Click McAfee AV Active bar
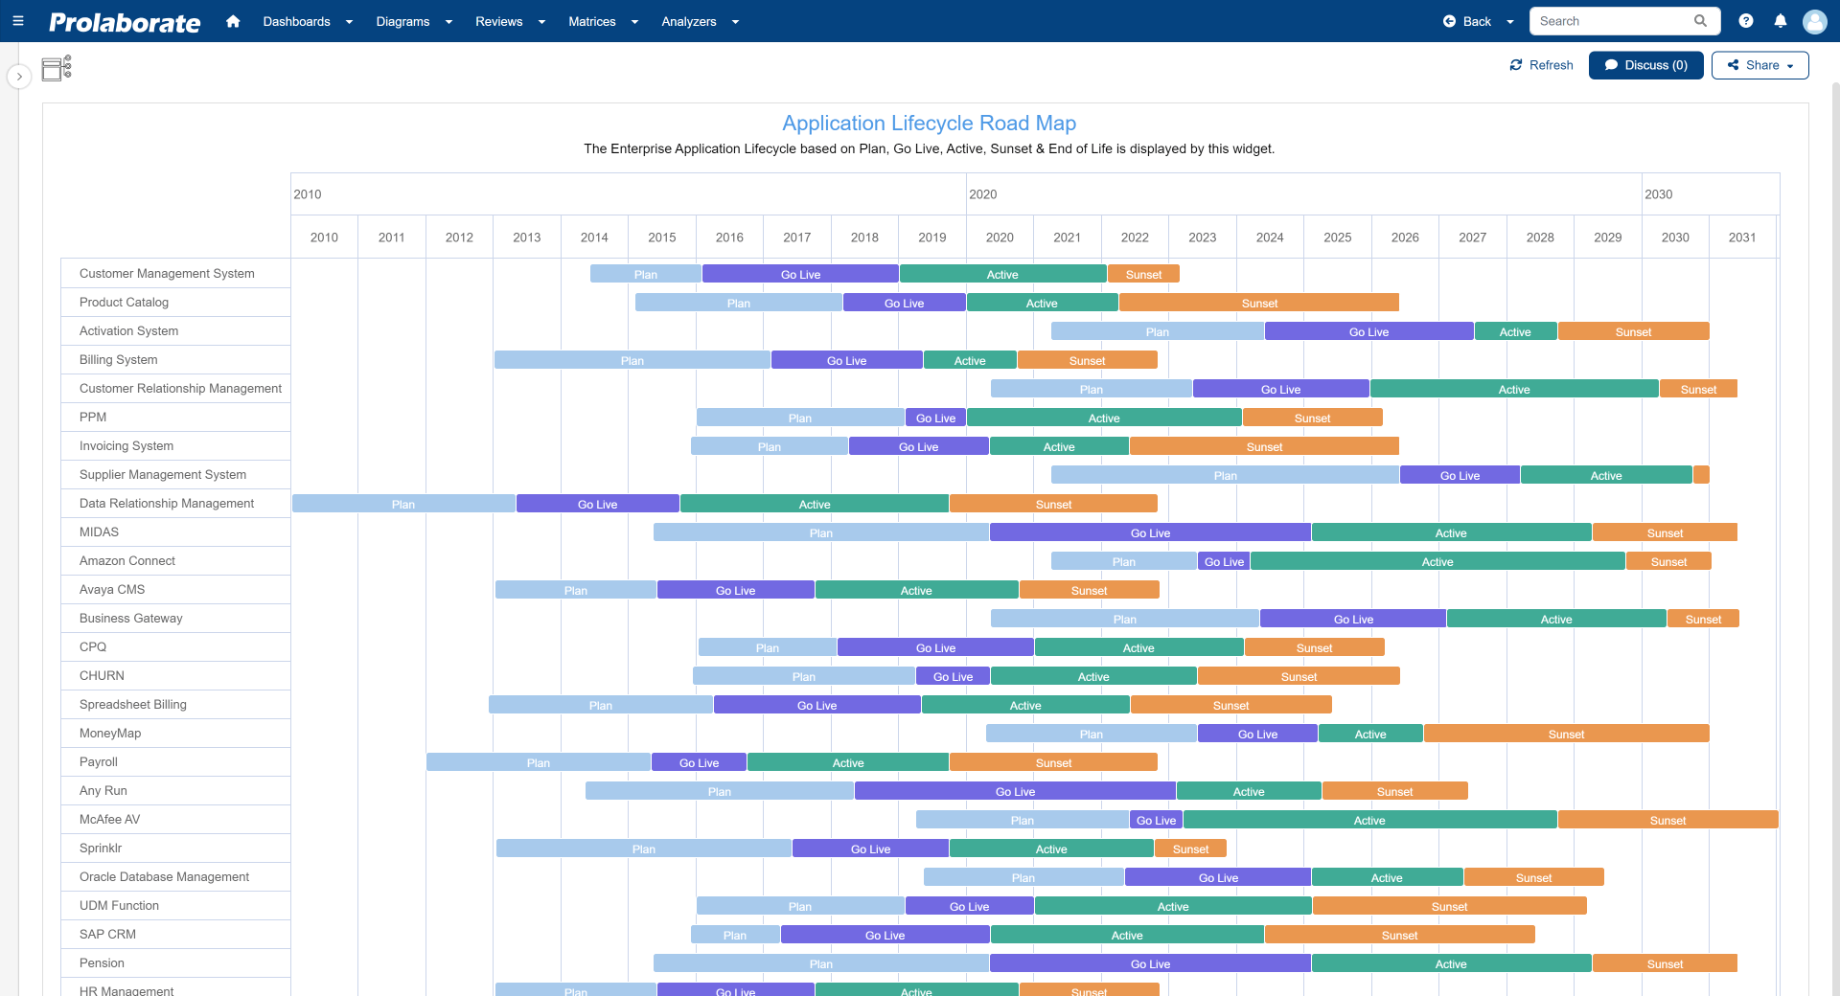The height and width of the screenshot is (996, 1840). [1369, 820]
